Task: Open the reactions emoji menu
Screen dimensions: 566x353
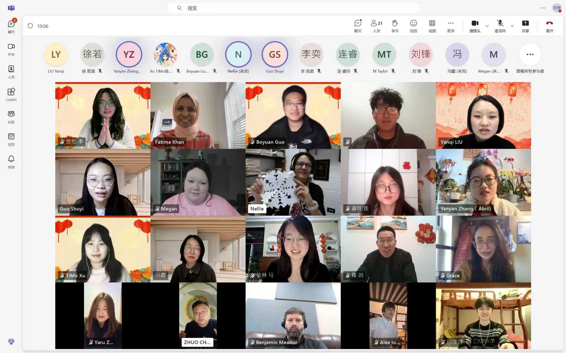Action: coord(413,26)
